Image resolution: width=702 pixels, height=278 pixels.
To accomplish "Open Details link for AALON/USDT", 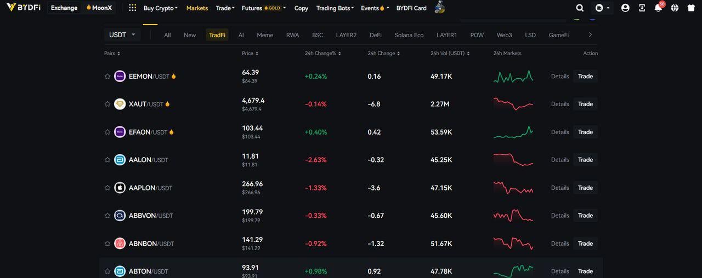I will point(560,160).
